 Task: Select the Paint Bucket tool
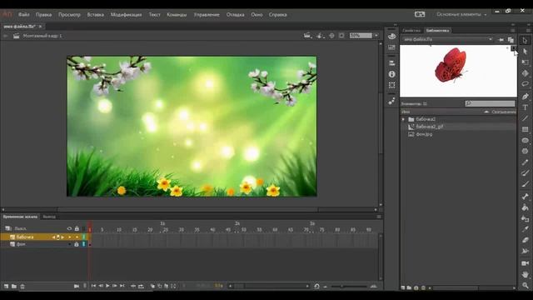pyautogui.click(x=526, y=207)
